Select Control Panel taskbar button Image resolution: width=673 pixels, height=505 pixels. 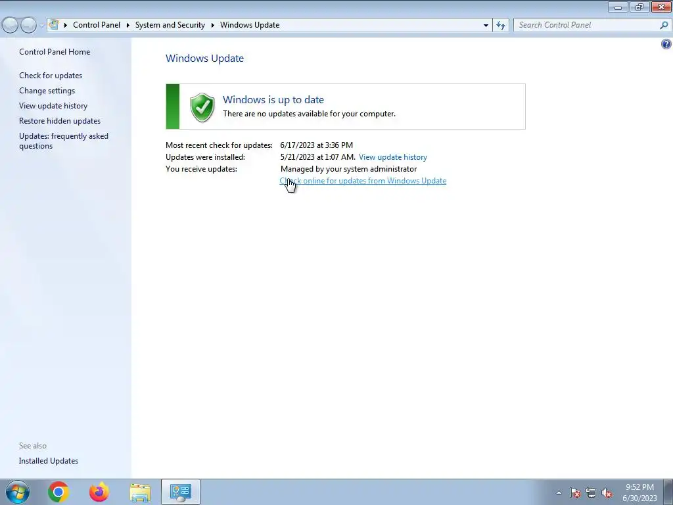pos(181,492)
